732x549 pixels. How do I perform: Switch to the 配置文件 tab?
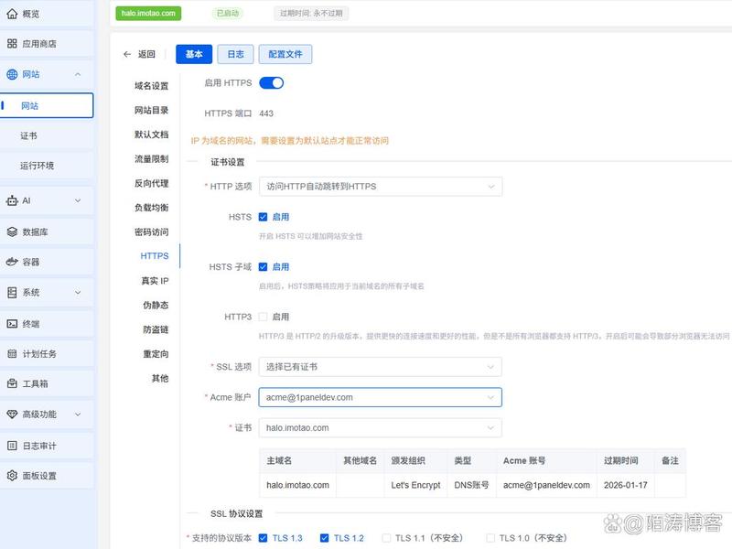point(285,54)
